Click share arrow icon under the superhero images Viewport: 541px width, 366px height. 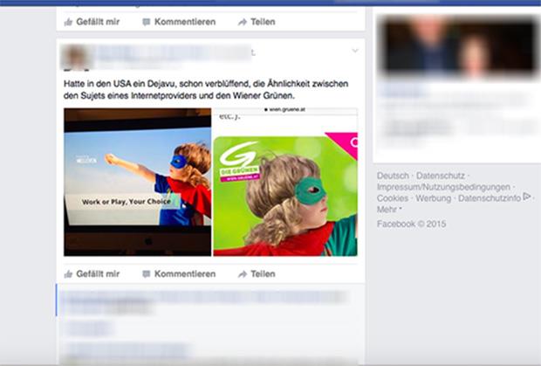tap(243, 273)
